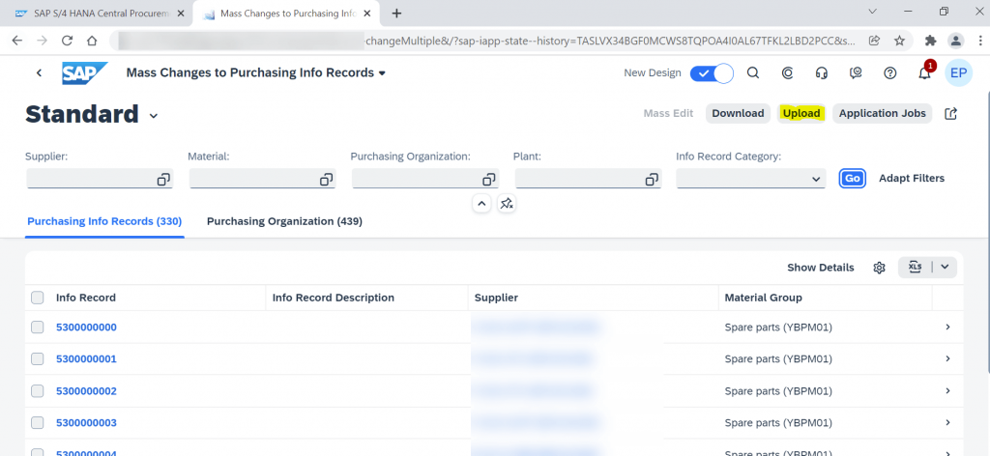
Task: Switch to Purchasing Info Records tab
Action: (x=104, y=221)
